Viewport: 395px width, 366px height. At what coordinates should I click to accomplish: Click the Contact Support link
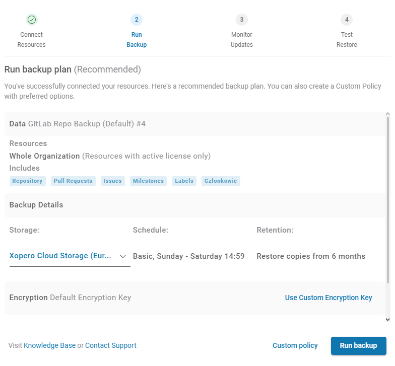coord(110,346)
